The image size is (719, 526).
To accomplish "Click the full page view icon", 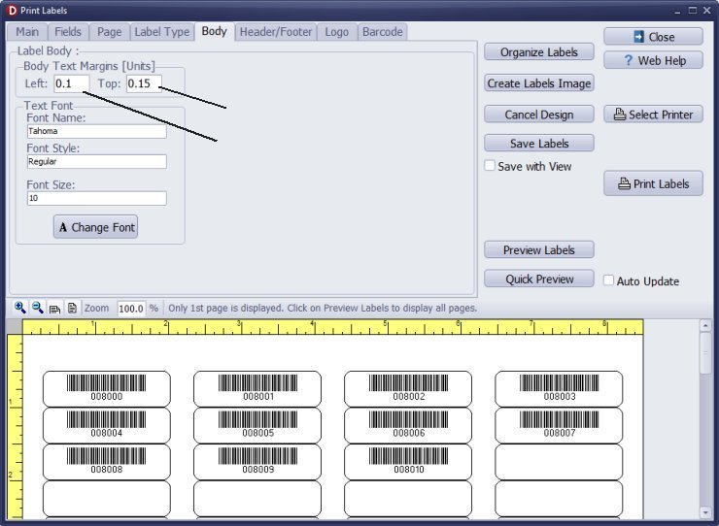I will pos(72,308).
